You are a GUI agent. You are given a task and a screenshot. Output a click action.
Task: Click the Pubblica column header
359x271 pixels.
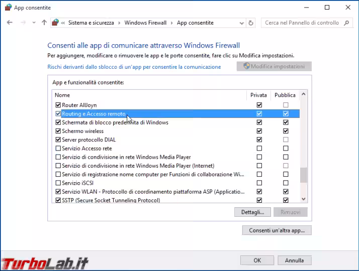(x=285, y=95)
